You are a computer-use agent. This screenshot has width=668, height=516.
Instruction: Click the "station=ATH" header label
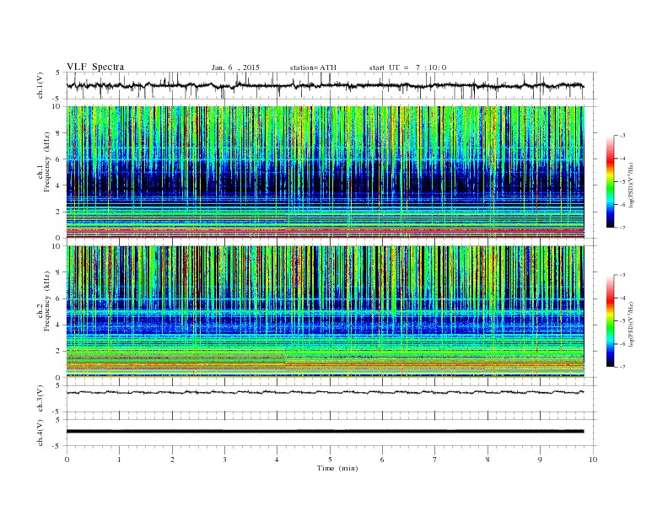pos(313,67)
